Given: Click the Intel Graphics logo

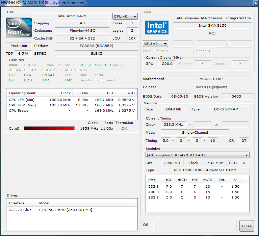Looking at the screenshot, I should pos(157,27).
